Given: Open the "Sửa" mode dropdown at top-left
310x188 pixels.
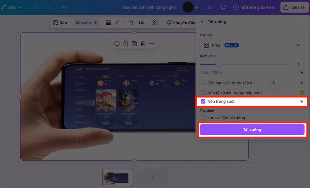Looking at the screenshot, I should tap(11, 7).
